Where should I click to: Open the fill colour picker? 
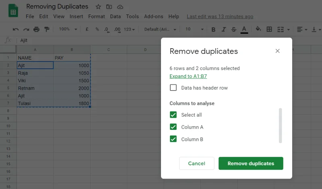click(x=258, y=29)
